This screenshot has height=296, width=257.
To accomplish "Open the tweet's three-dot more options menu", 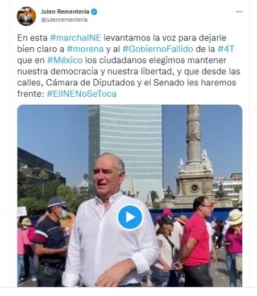I will pos(239,12).
